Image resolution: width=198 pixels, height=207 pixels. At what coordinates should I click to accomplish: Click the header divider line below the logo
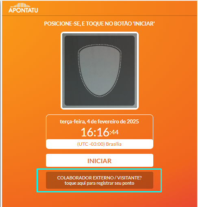pyautogui.click(x=100, y=16)
